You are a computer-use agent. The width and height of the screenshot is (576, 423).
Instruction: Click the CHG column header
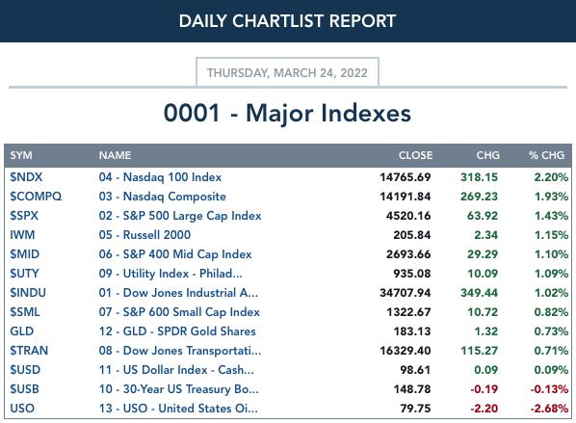tap(487, 155)
